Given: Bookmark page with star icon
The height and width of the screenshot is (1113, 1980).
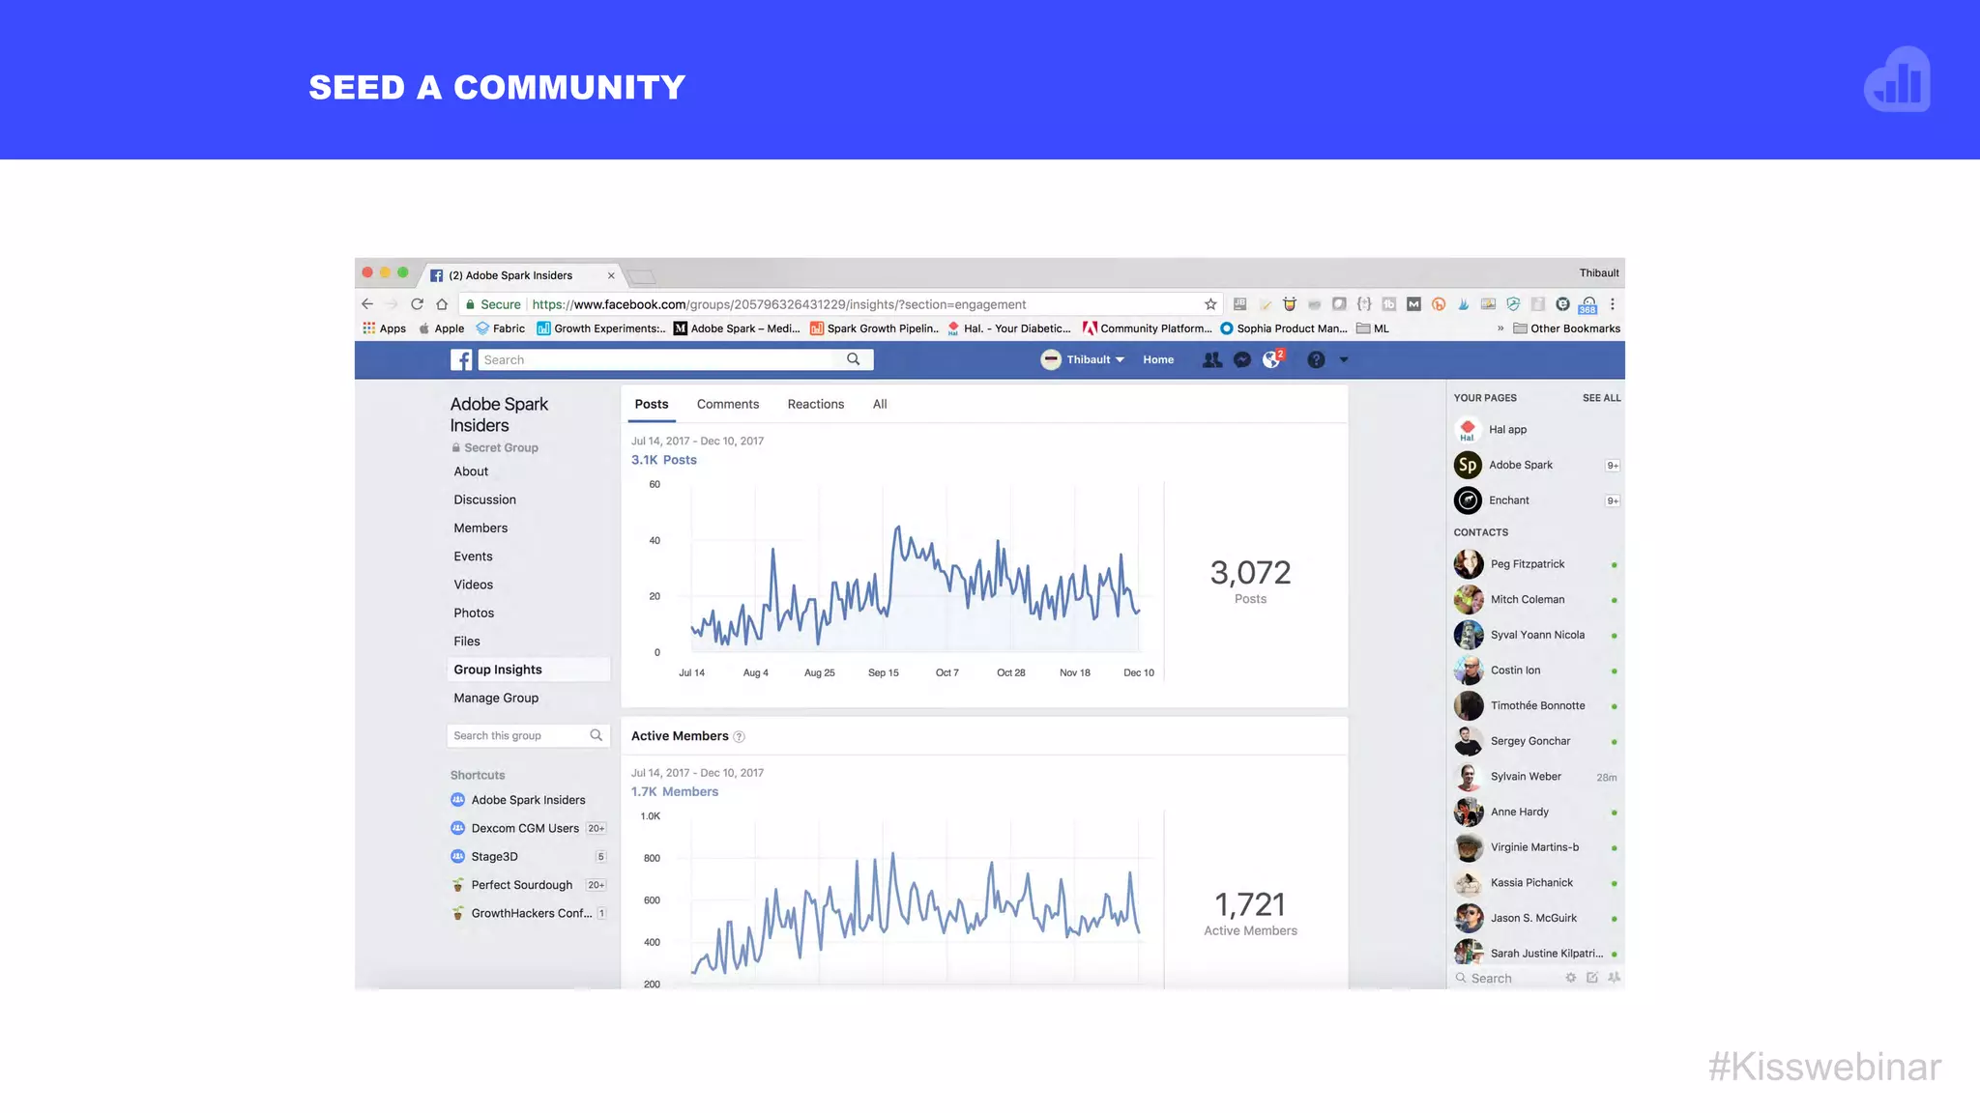Looking at the screenshot, I should tap(1210, 303).
